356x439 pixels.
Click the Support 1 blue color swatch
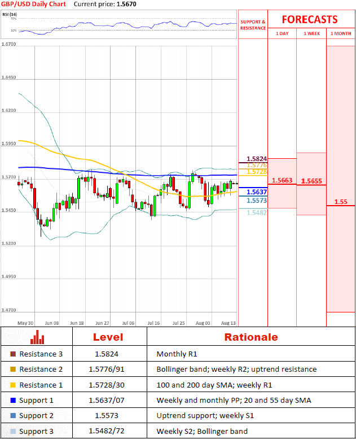pos(13,401)
